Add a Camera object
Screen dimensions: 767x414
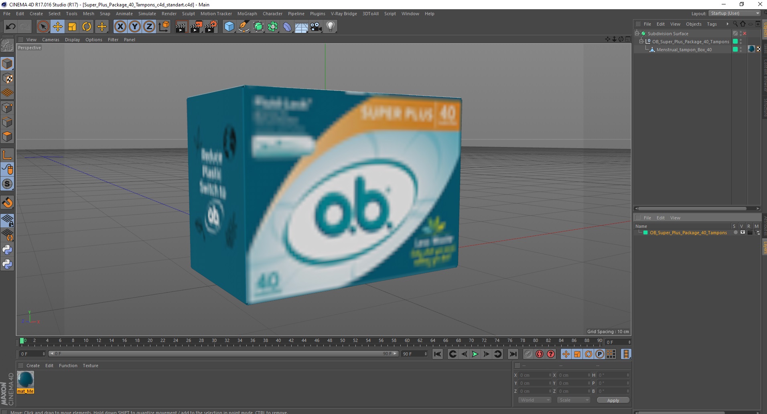tap(316, 27)
